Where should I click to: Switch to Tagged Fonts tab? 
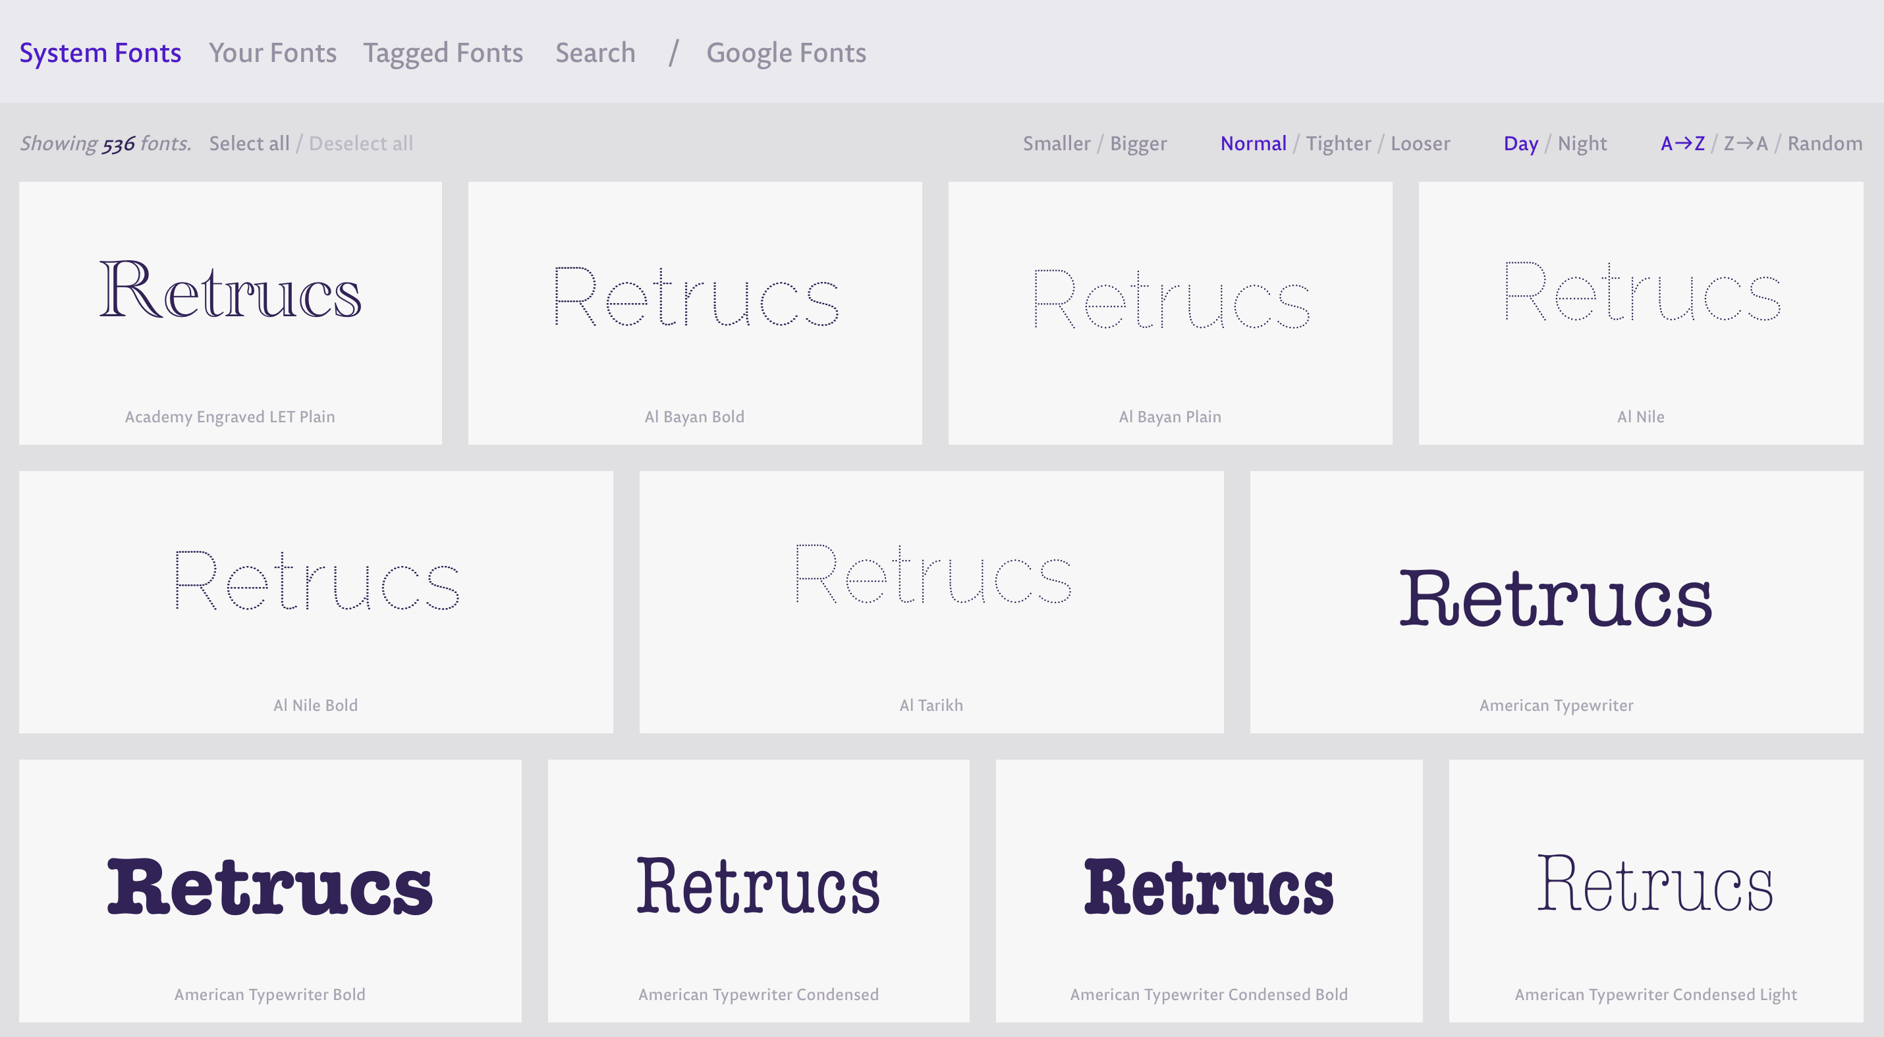tap(443, 53)
